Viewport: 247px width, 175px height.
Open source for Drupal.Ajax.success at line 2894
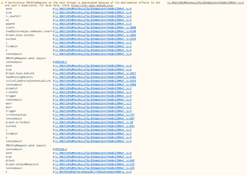(95, 35)
